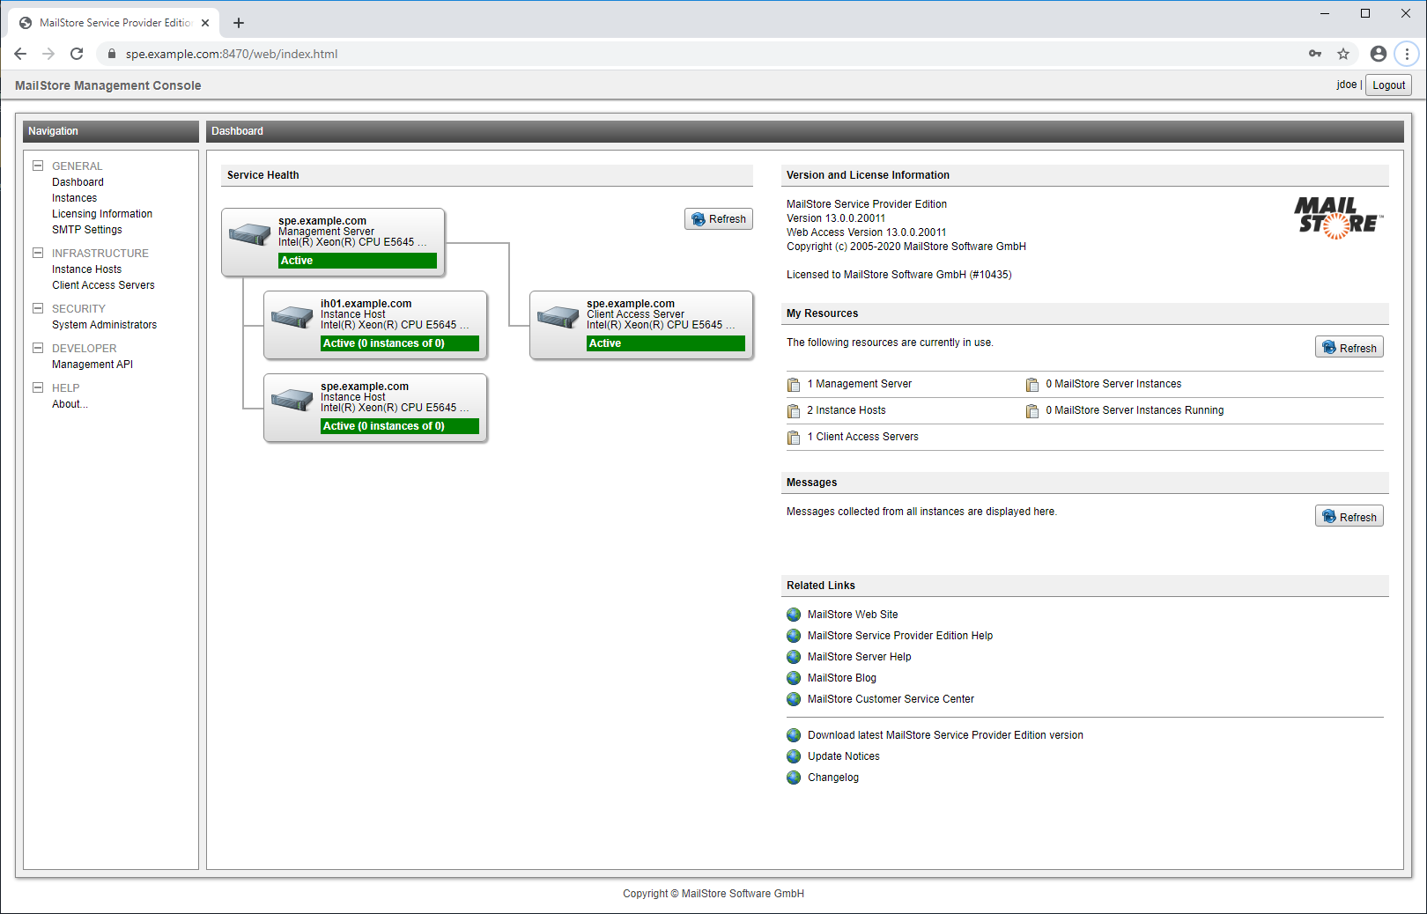This screenshot has height=914, width=1427.
Task: Bookmark this page with the star icon
Action: [1342, 54]
